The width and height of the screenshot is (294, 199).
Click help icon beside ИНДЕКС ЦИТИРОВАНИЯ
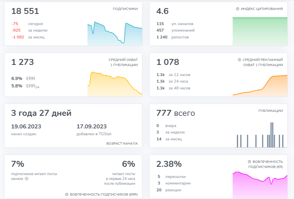pos(237,9)
